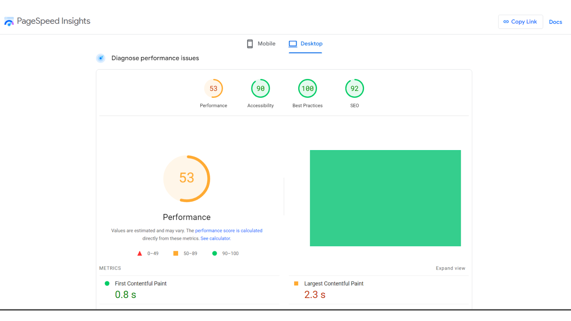Click the 0.8 s metric value
Viewport: 571px width, 321px height.
(x=126, y=295)
